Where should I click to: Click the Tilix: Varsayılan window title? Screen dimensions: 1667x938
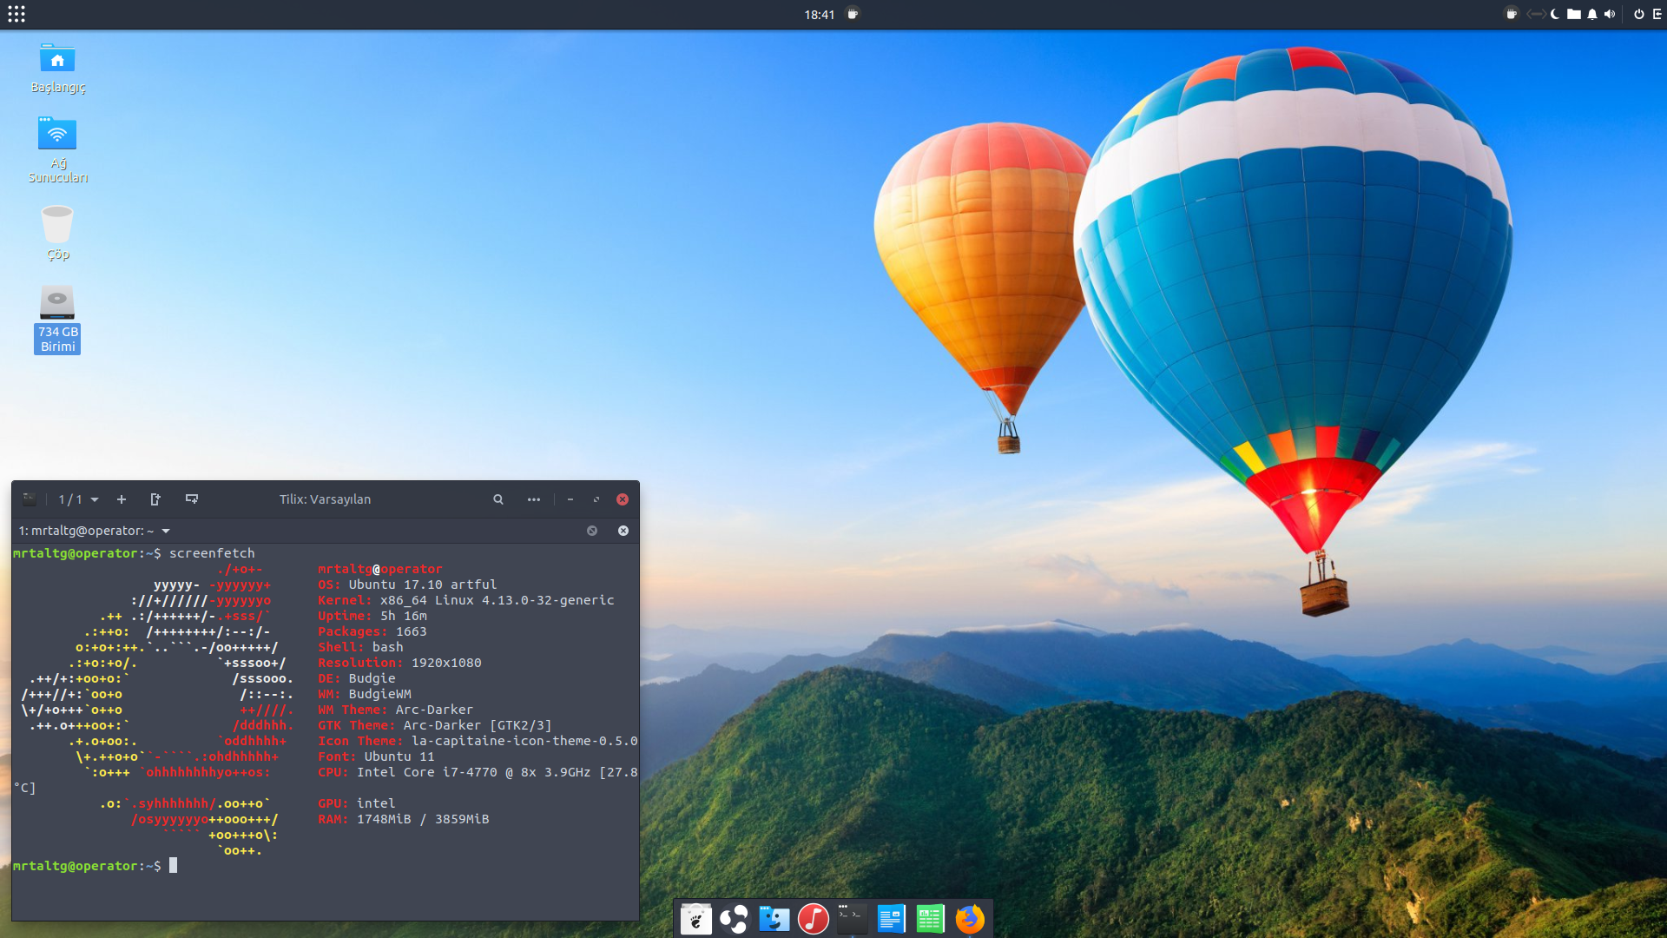tap(325, 499)
